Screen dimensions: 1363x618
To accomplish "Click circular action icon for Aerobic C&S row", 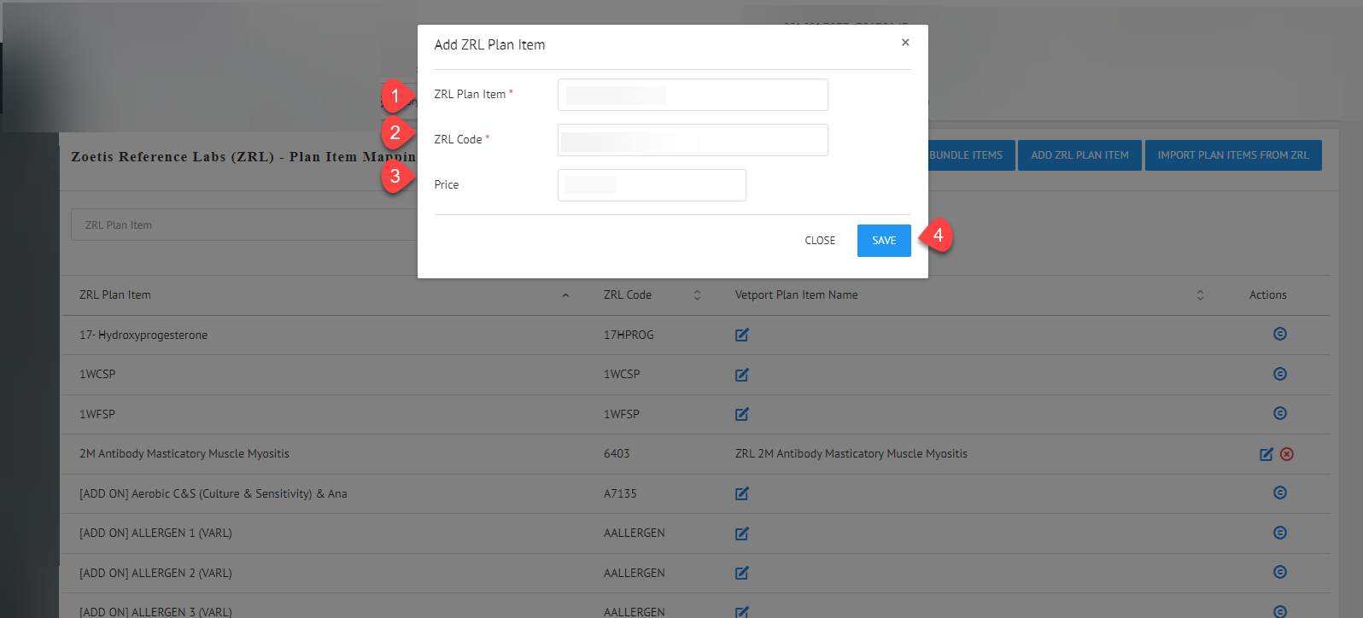I will (1280, 493).
